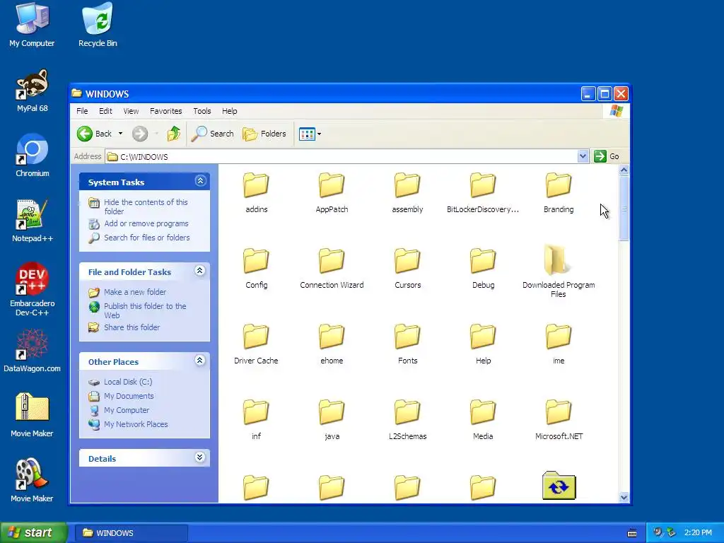Click the C:\WINDOWS address field

pos(341,156)
